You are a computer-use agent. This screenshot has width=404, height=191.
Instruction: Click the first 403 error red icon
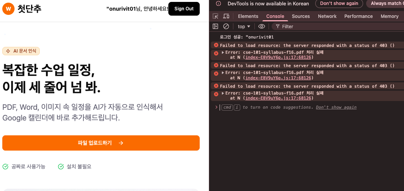click(216, 45)
